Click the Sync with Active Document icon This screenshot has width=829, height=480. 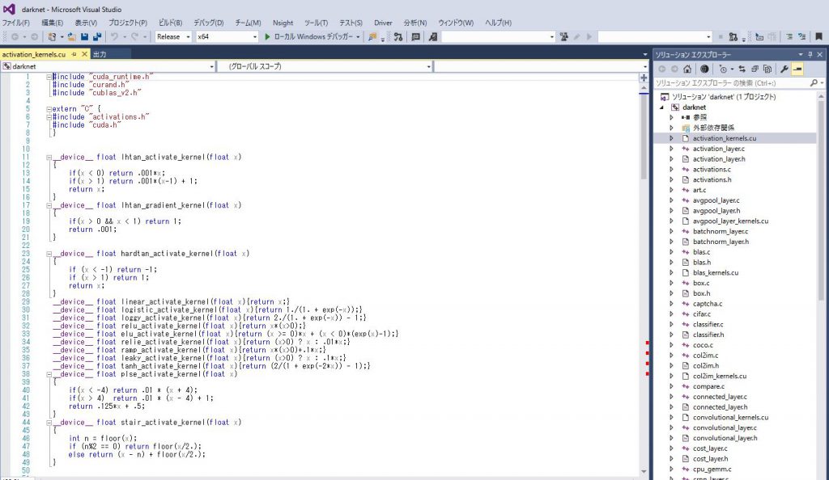(x=742, y=69)
